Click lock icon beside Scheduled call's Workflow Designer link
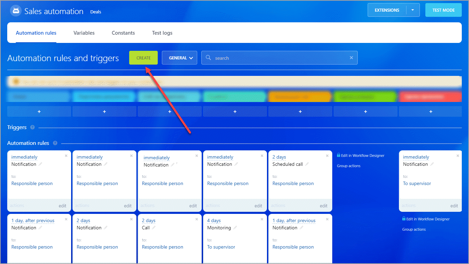 point(338,155)
